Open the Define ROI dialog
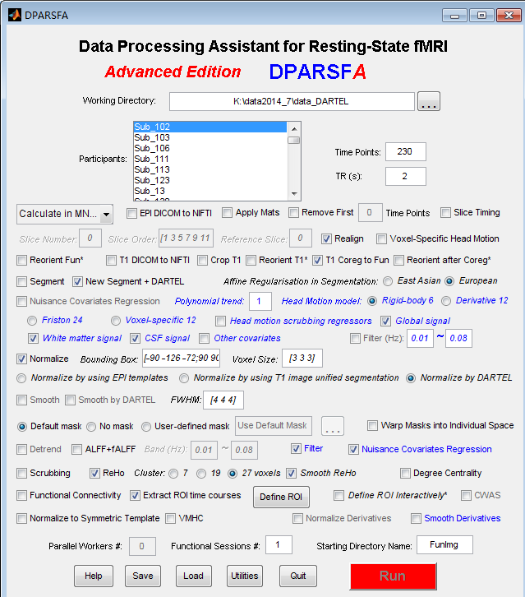 (x=281, y=497)
